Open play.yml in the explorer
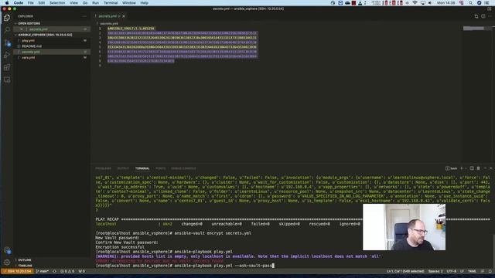Viewport: 495px width, 278px height. pyautogui.click(x=52, y=40)
